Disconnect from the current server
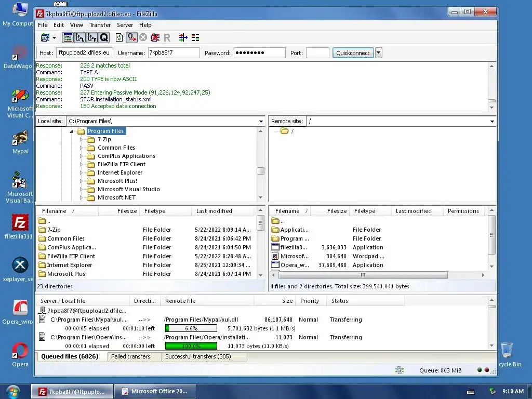The image size is (532, 399). [x=155, y=37]
